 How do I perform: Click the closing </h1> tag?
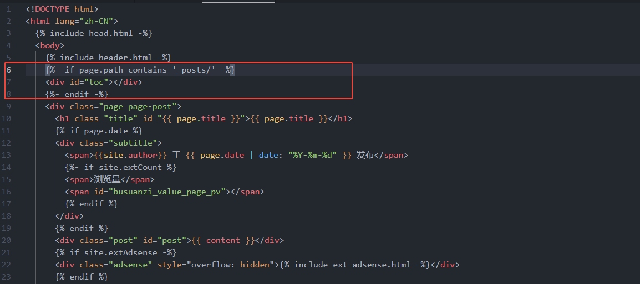pos(339,119)
